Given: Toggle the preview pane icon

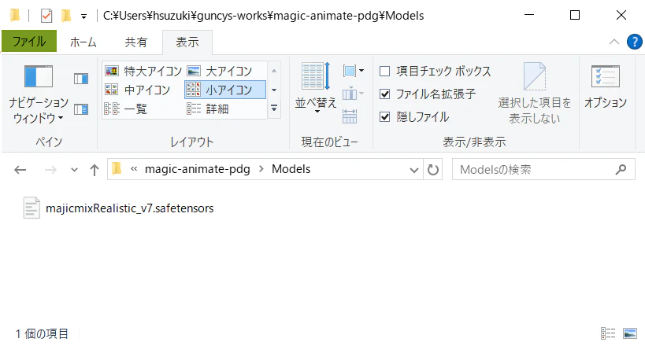Looking at the screenshot, I should pyautogui.click(x=81, y=79).
